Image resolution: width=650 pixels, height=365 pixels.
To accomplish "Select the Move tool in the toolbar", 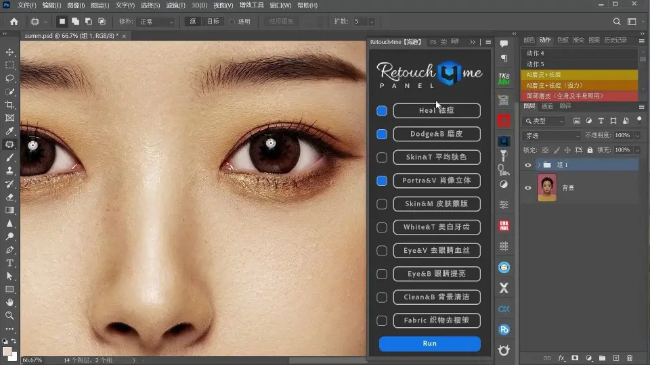I will [9, 52].
